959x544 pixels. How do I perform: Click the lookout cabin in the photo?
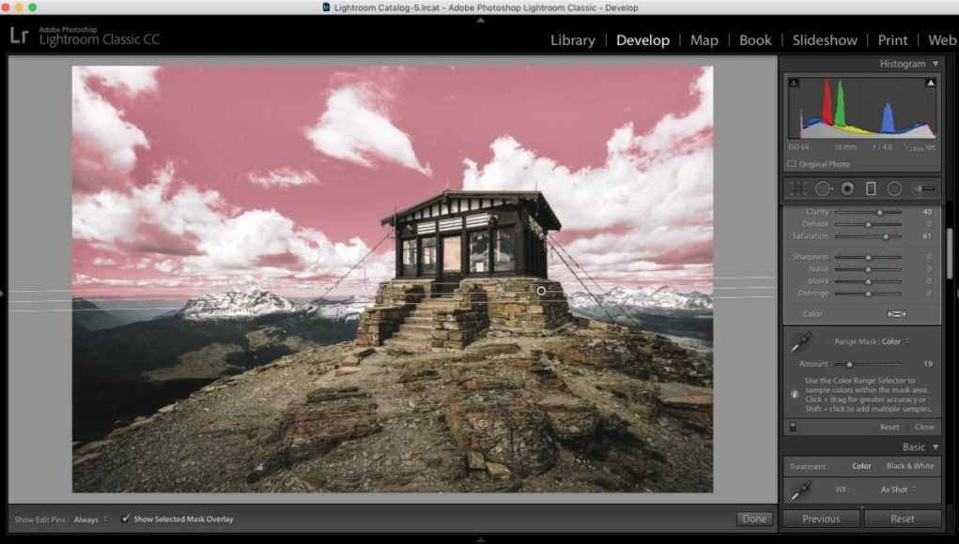click(469, 234)
